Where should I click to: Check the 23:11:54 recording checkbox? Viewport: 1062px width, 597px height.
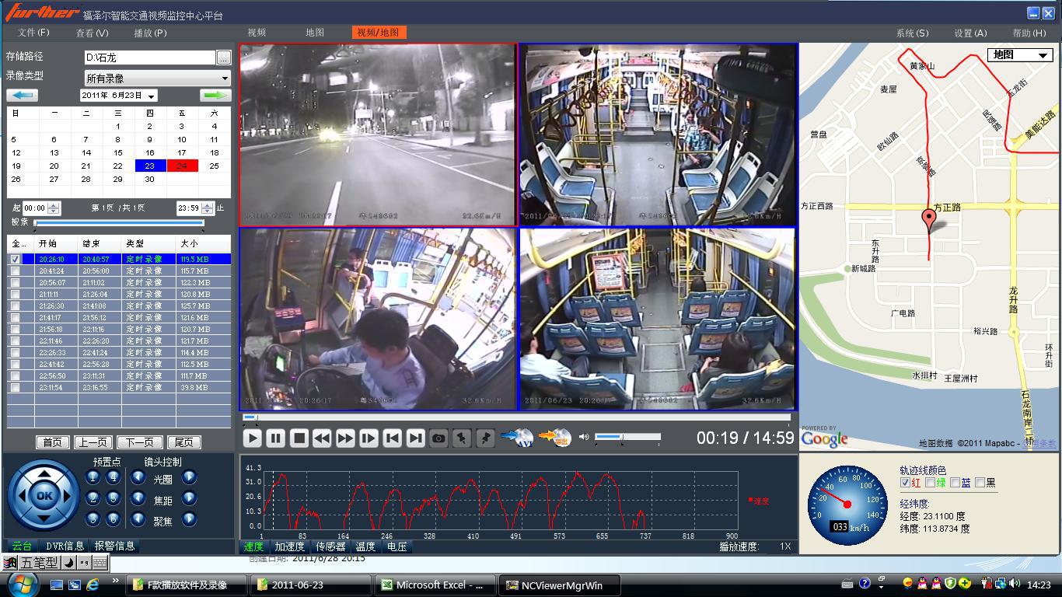[15, 388]
